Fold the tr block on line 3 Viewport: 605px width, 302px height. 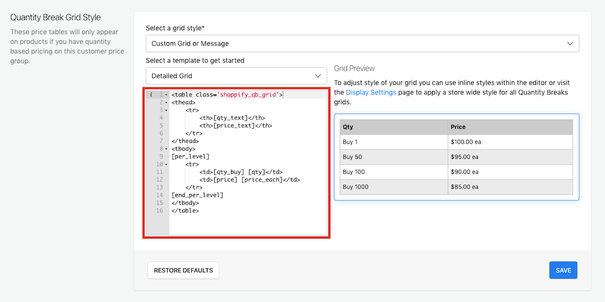166,111
